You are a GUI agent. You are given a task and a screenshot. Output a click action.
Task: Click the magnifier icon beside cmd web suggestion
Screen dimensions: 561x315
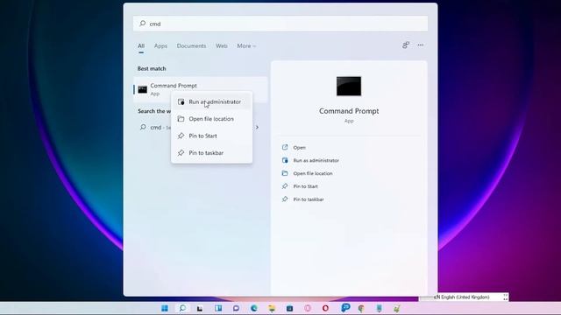pos(143,127)
